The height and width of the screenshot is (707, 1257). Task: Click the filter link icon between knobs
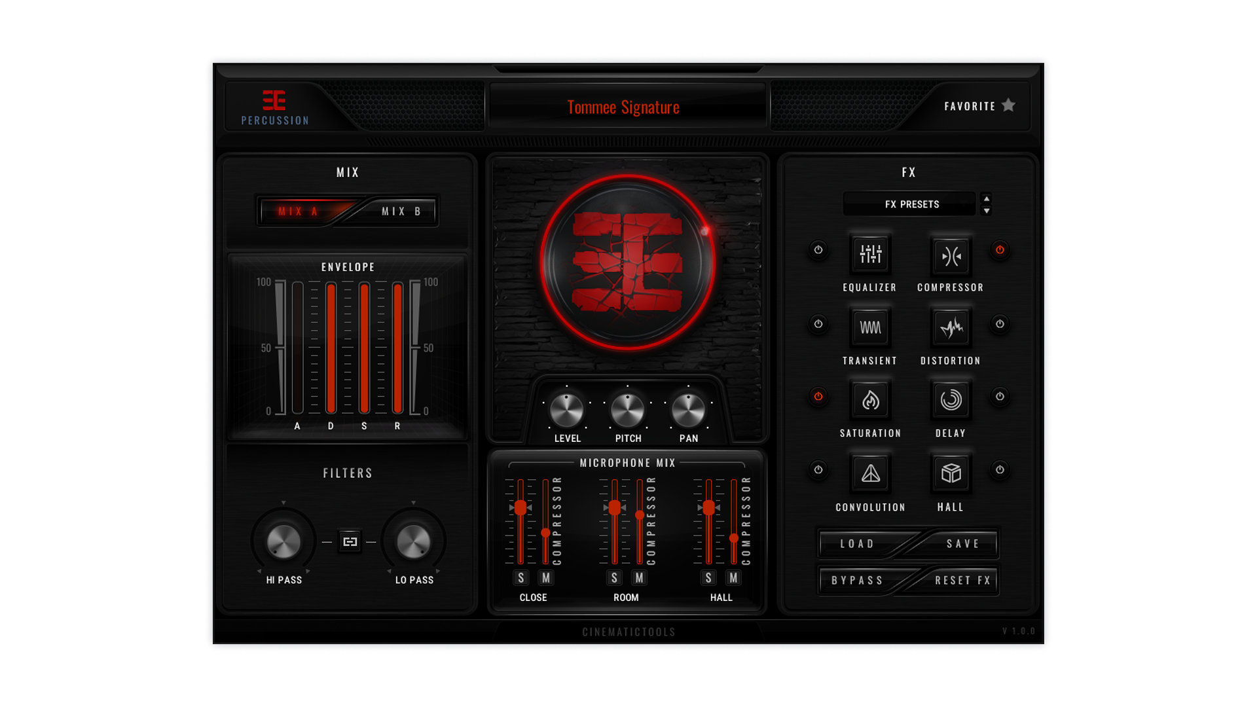pyautogui.click(x=350, y=542)
